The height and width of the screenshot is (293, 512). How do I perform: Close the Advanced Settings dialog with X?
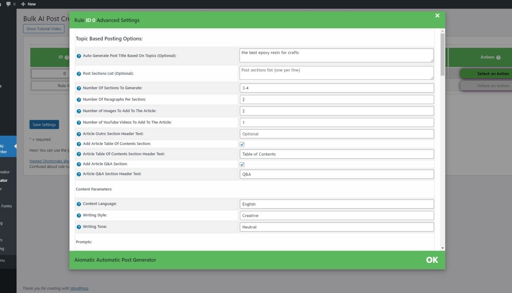point(437,15)
